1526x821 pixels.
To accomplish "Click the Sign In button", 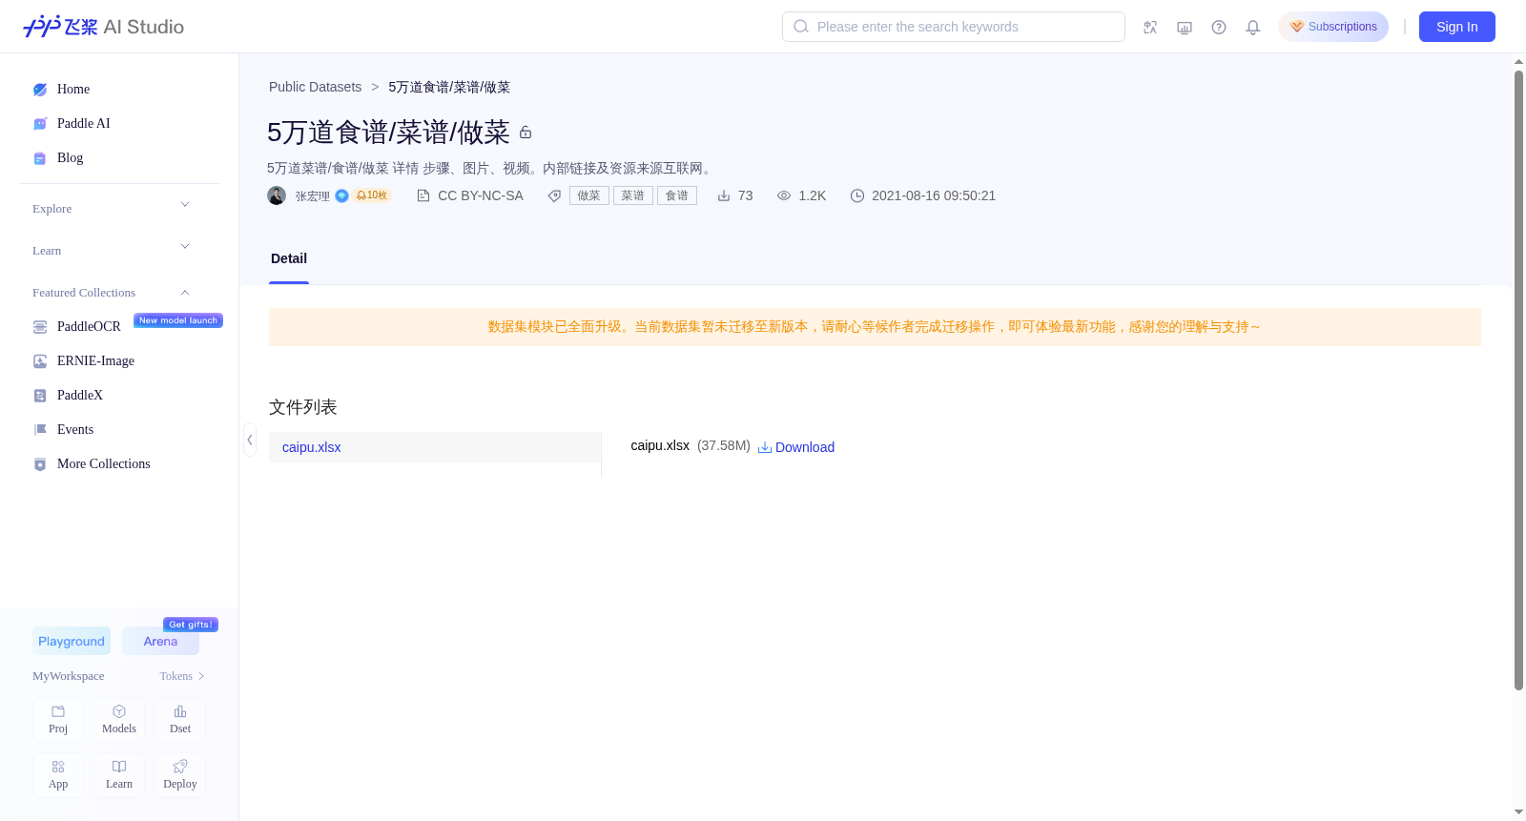I will point(1457,27).
